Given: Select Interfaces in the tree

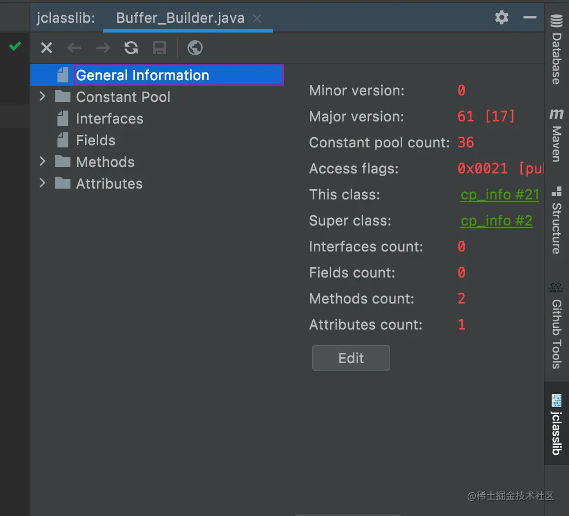Looking at the screenshot, I should (x=109, y=119).
